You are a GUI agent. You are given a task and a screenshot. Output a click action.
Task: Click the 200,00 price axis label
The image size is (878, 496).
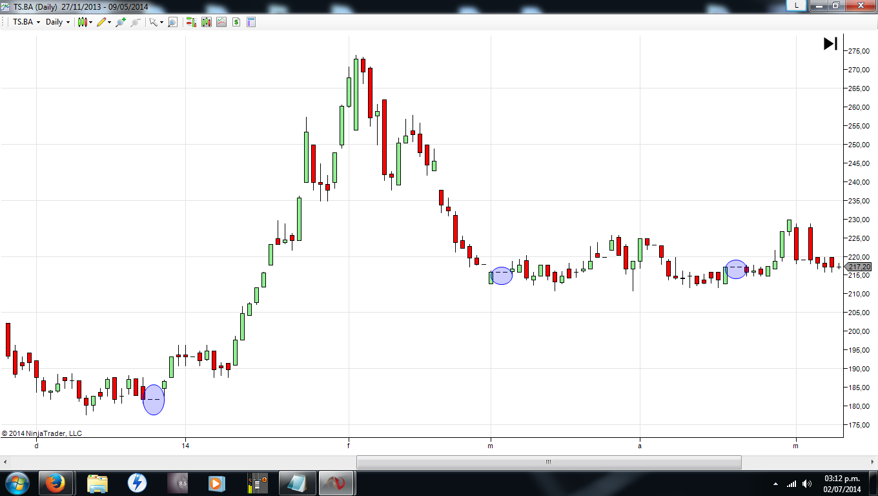[x=859, y=331]
